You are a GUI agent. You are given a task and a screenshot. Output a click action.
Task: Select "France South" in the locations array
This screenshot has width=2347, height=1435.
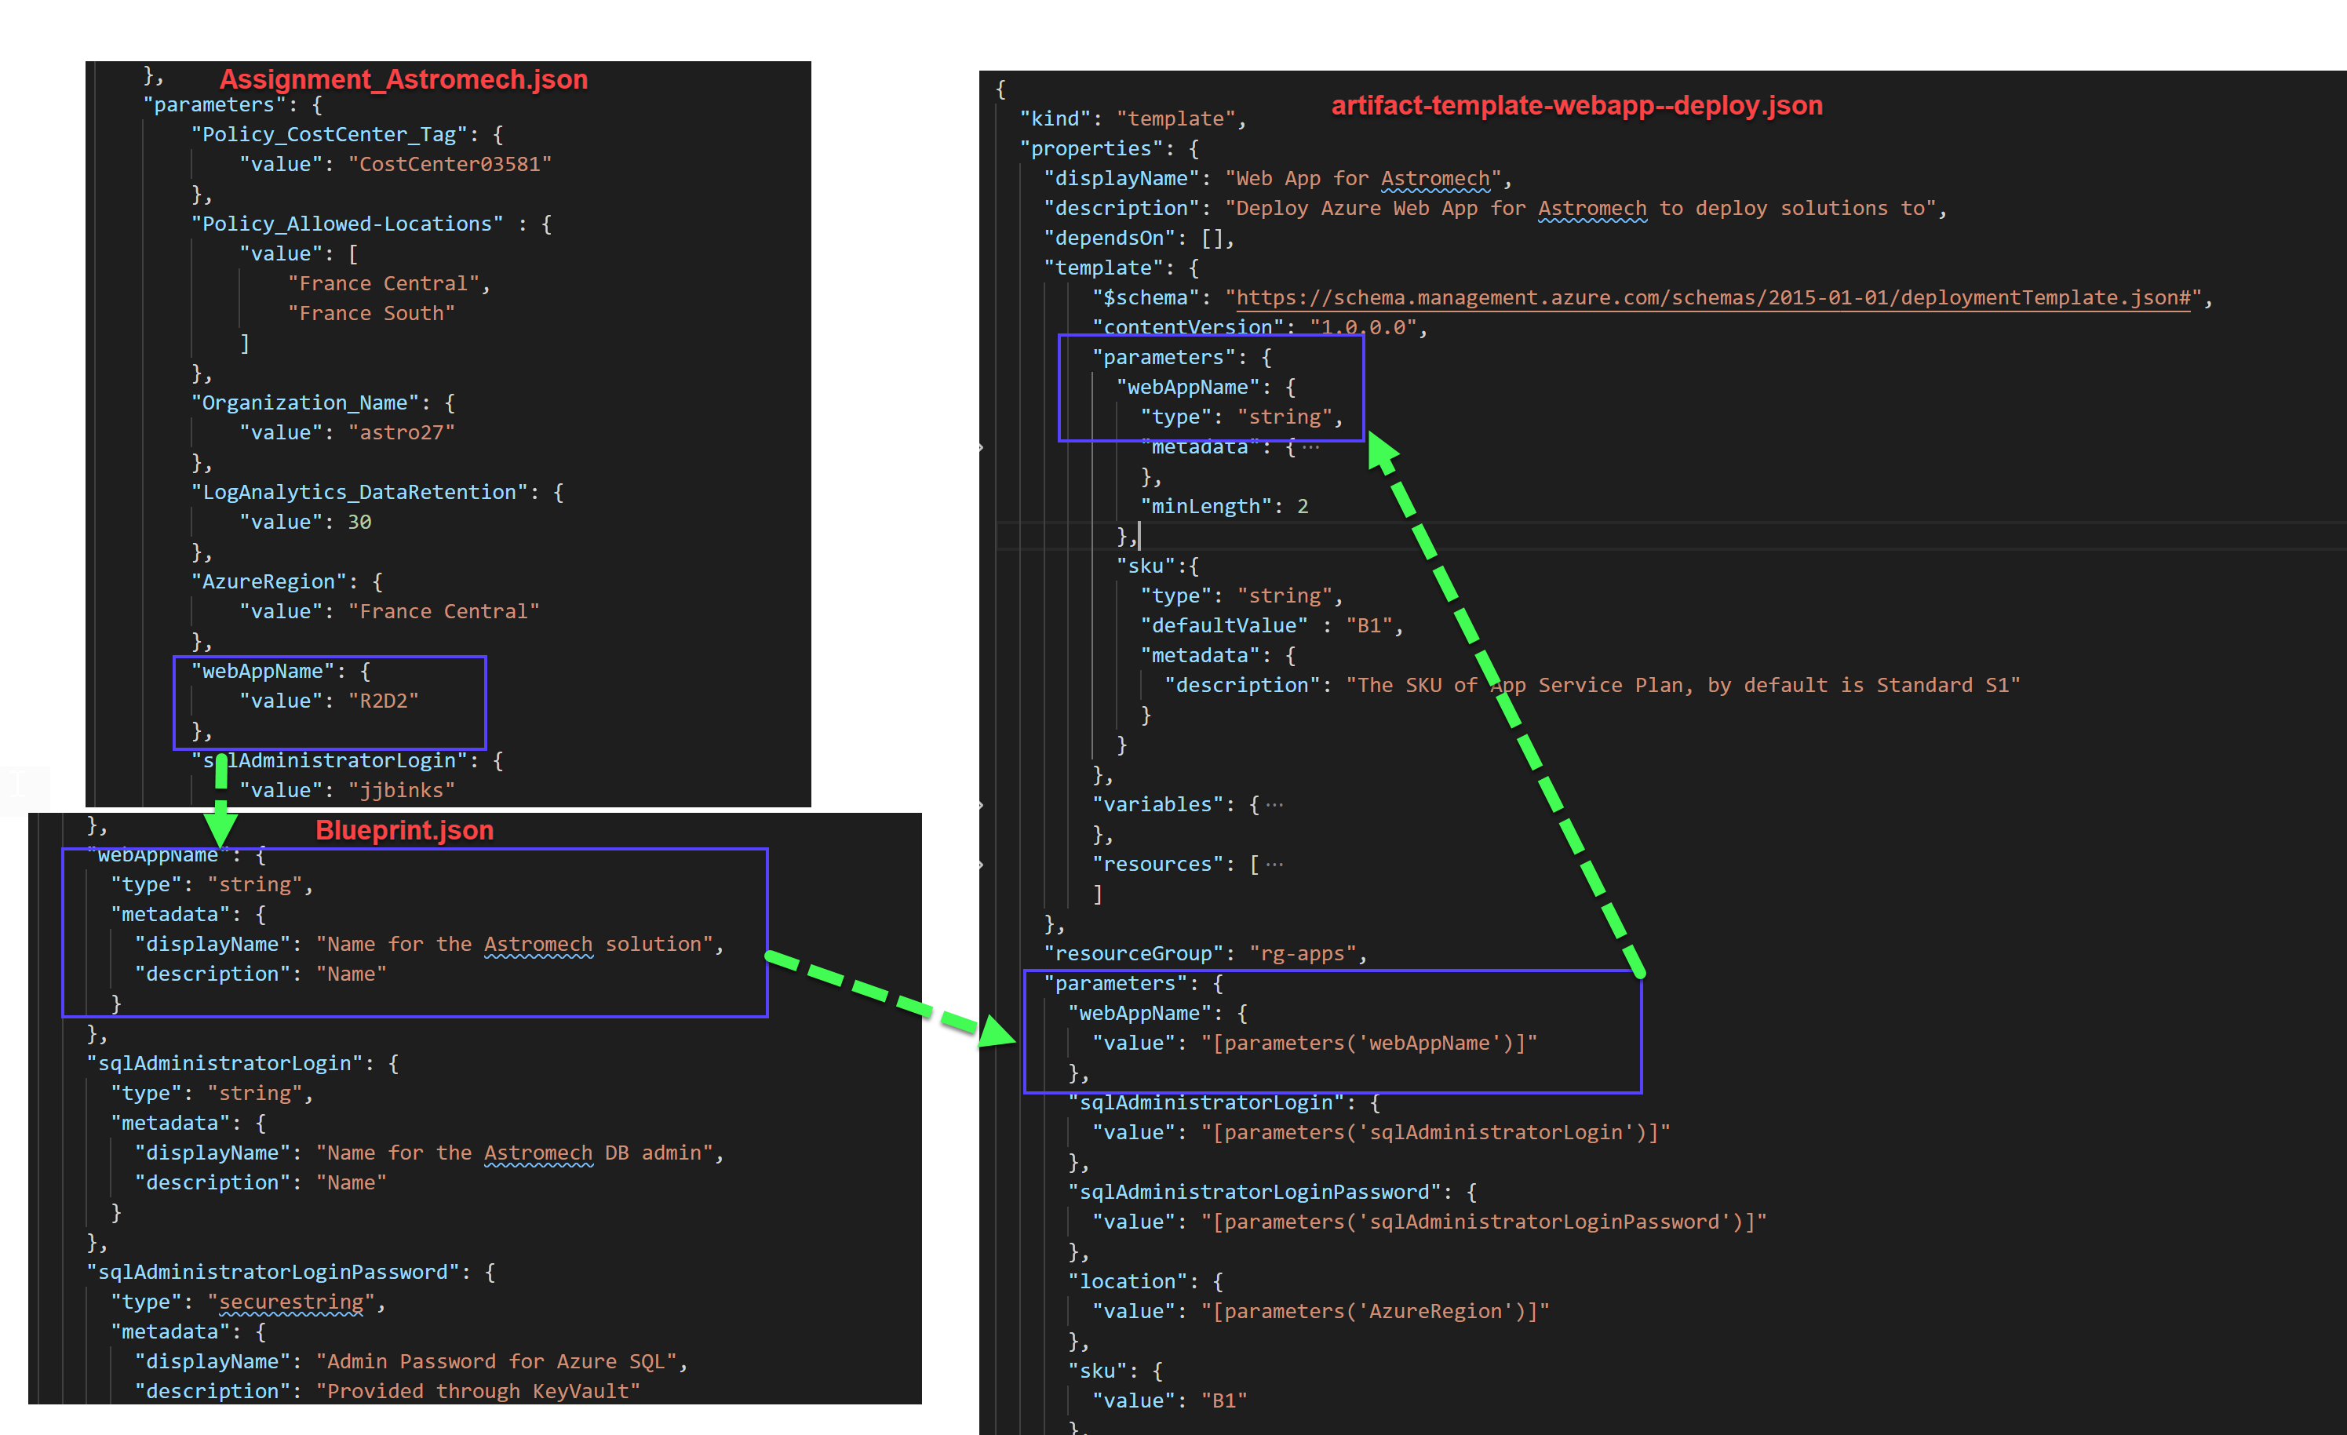[371, 313]
